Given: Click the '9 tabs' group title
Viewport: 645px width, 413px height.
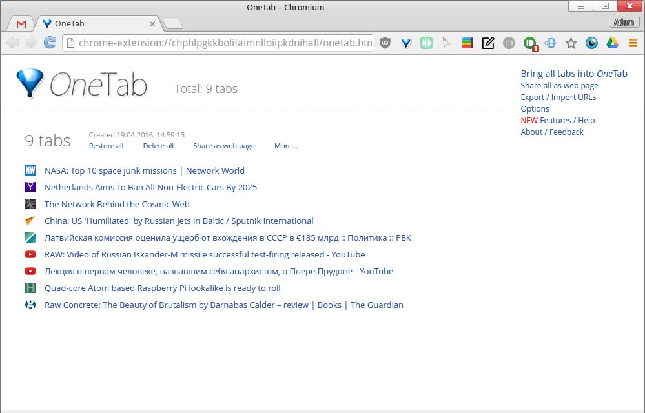Looking at the screenshot, I should [48, 141].
